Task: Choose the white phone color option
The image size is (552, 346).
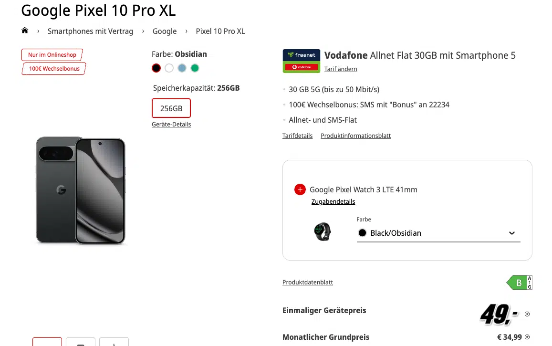Action: [x=169, y=68]
